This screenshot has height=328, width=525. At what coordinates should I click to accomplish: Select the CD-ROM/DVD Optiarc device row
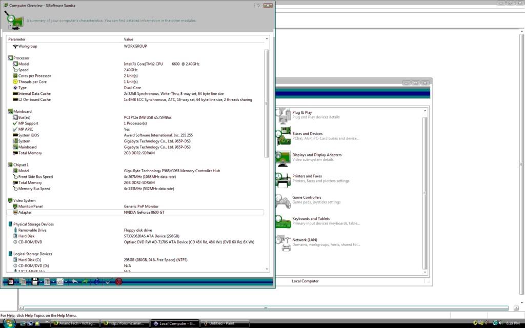pos(135,242)
